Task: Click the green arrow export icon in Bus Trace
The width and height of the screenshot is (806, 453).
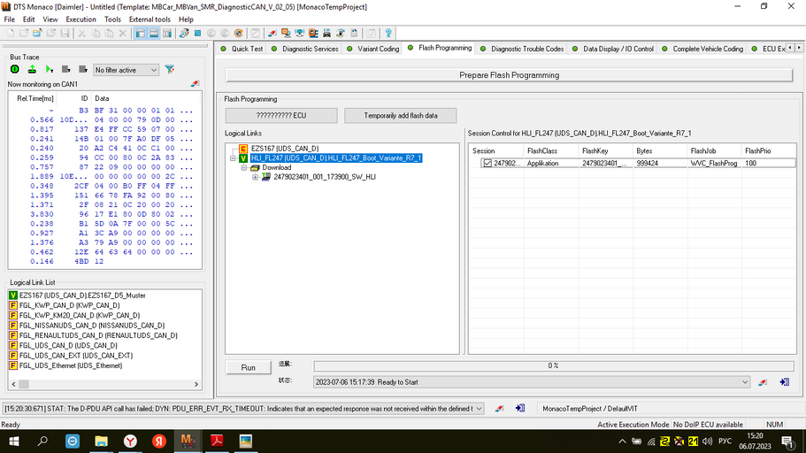Action: (32, 69)
